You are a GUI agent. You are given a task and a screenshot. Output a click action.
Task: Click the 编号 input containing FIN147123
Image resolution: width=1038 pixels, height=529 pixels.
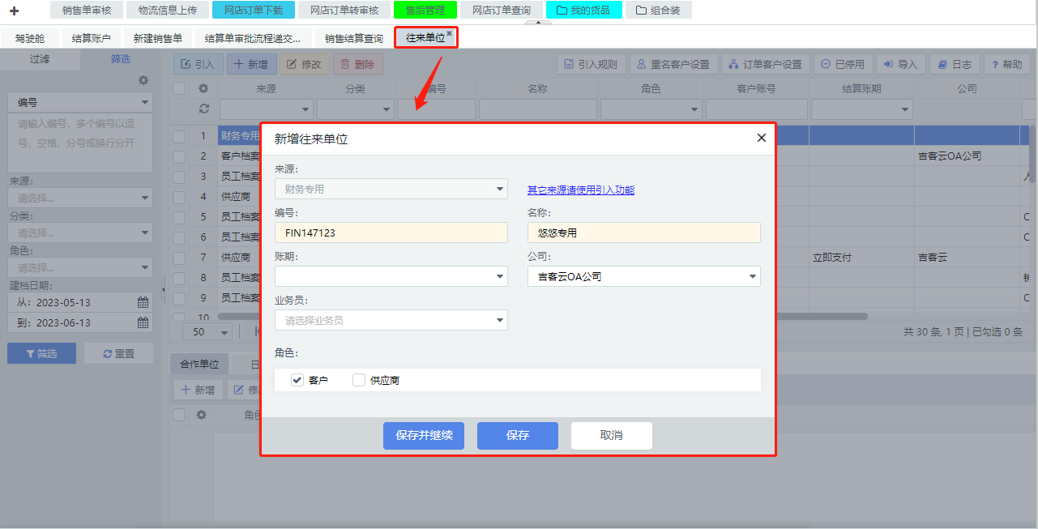(x=391, y=233)
